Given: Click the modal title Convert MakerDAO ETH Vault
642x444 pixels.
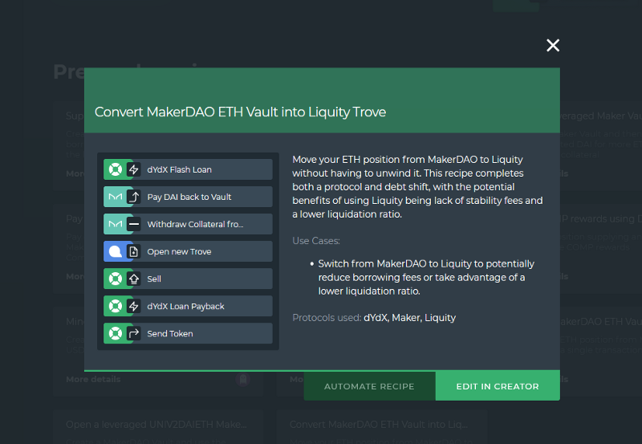Looking at the screenshot, I should click(x=240, y=112).
